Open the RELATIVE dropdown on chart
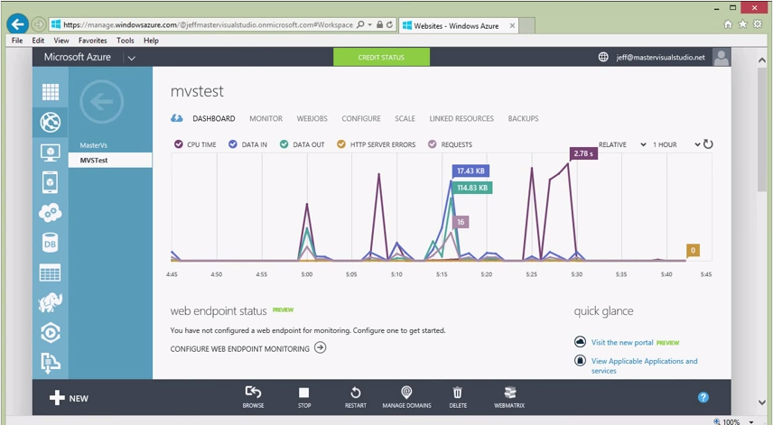This screenshot has height=425, width=773. coord(622,144)
